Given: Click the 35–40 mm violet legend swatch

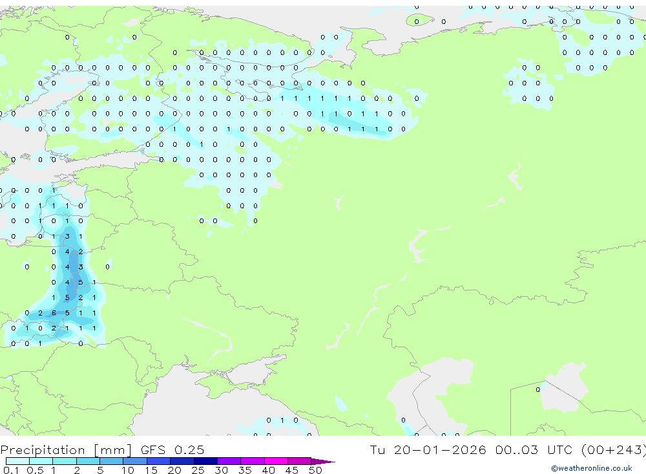Looking at the screenshot, I should tap(253, 461).
